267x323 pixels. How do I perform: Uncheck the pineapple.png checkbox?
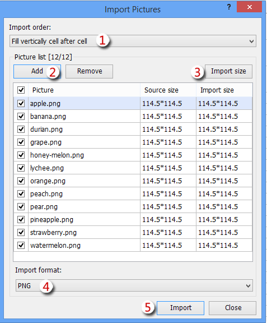click(x=21, y=220)
